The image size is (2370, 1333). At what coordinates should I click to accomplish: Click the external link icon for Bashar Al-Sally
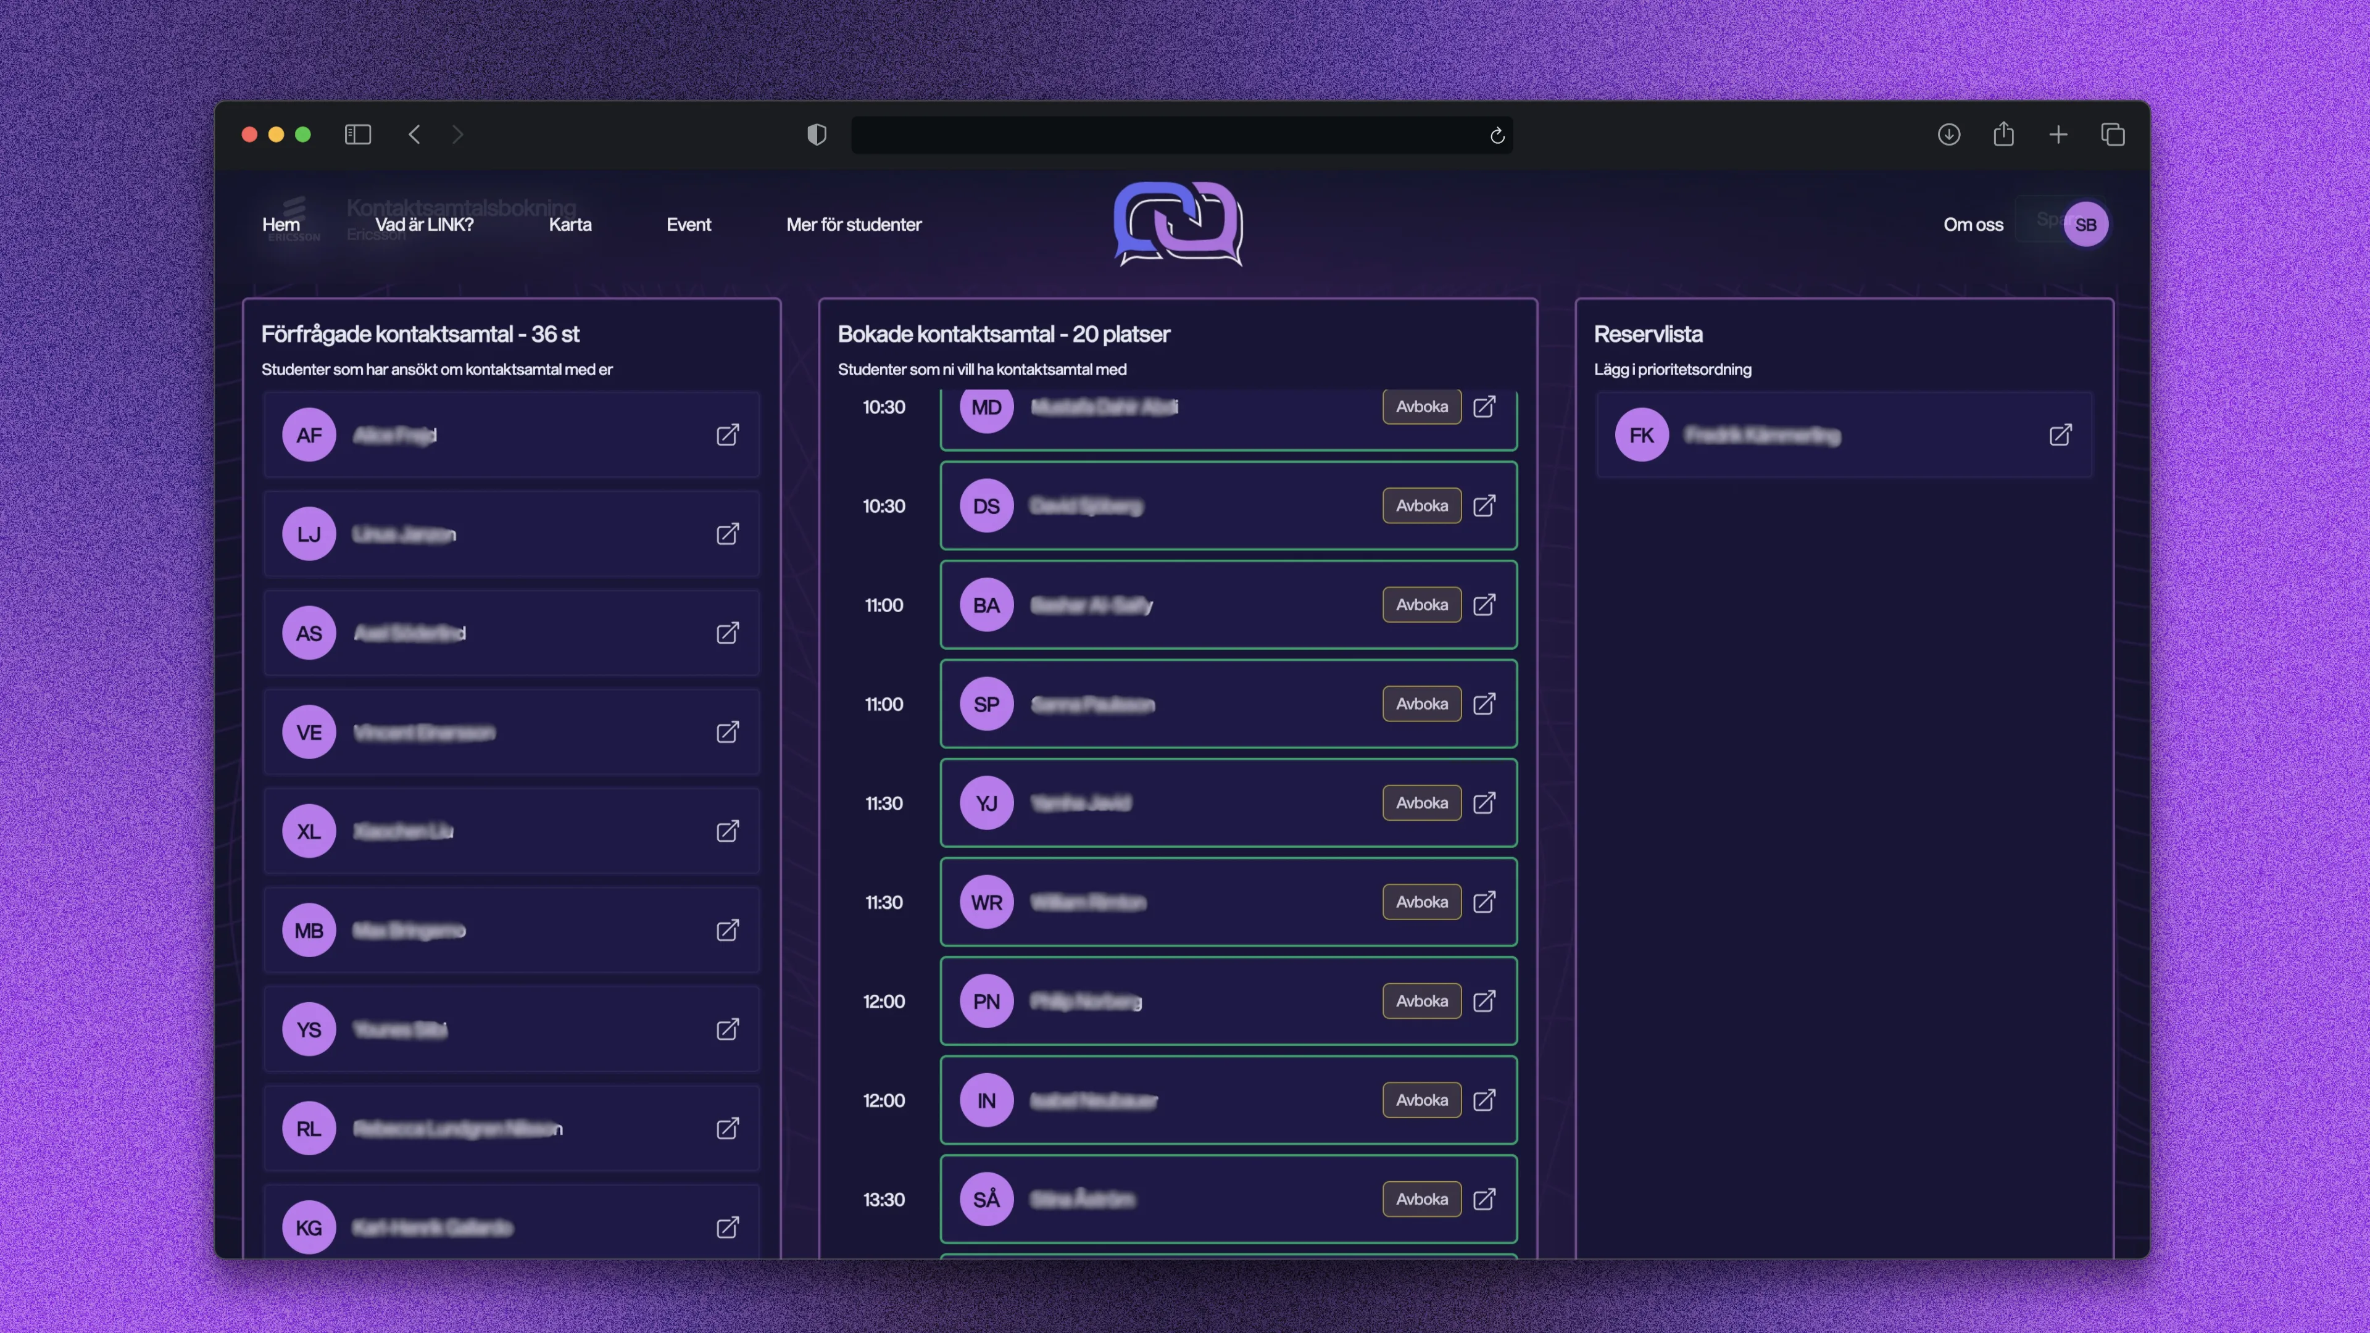tap(1483, 604)
